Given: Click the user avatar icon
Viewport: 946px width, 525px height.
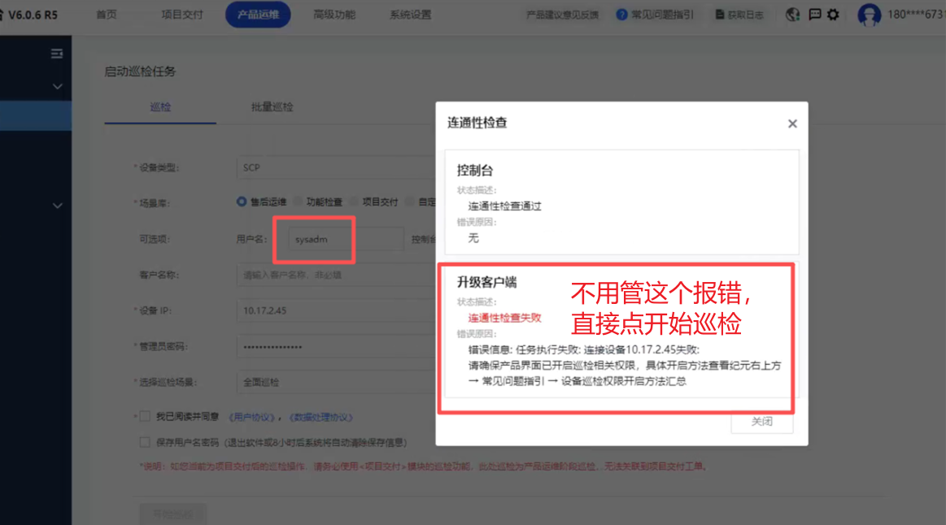Looking at the screenshot, I should coord(870,15).
